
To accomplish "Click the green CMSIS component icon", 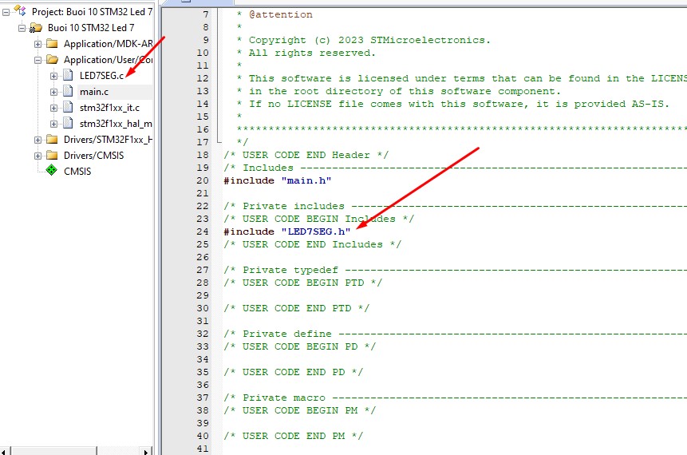I will pyautogui.click(x=51, y=171).
